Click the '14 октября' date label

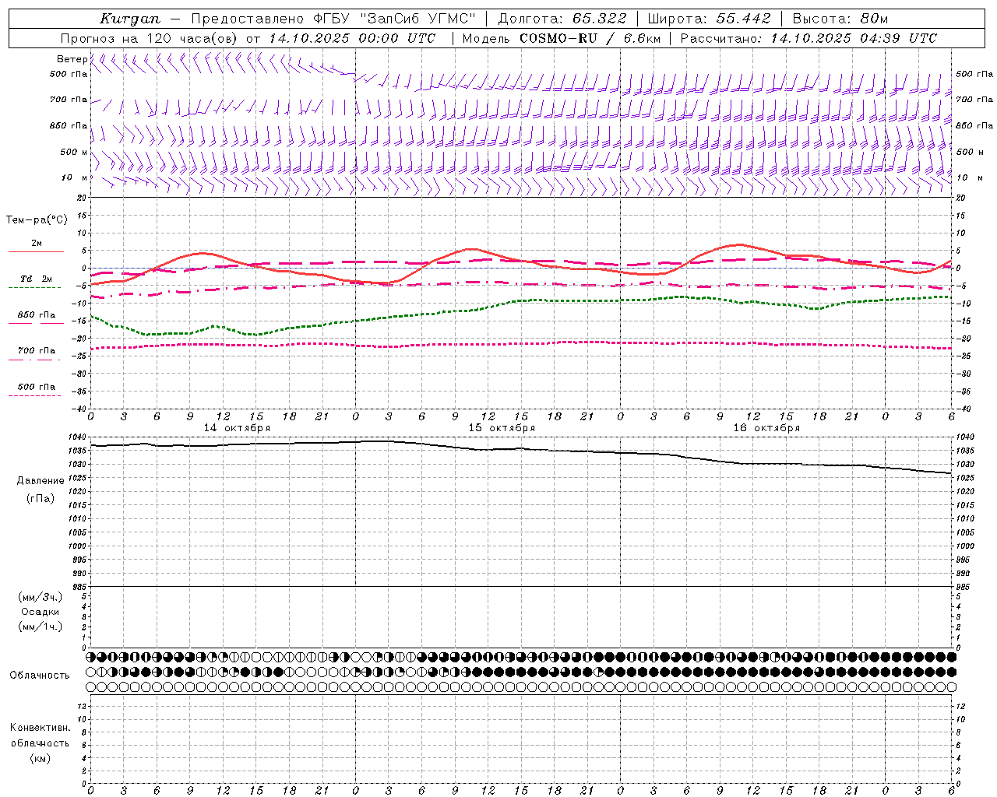click(237, 428)
